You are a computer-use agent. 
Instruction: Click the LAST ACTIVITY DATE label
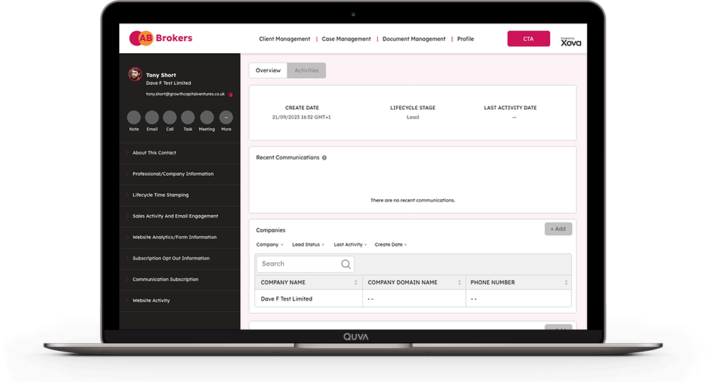pyautogui.click(x=510, y=108)
